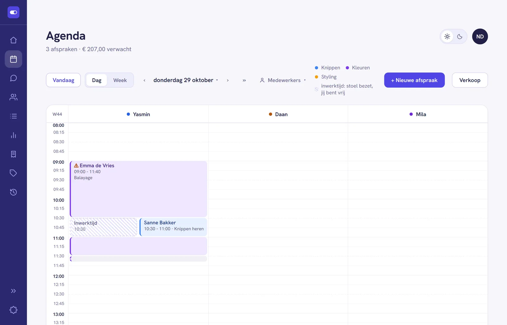The image size is (507, 325).
Task: Click the Verkoop button
Action: pyautogui.click(x=470, y=80)
